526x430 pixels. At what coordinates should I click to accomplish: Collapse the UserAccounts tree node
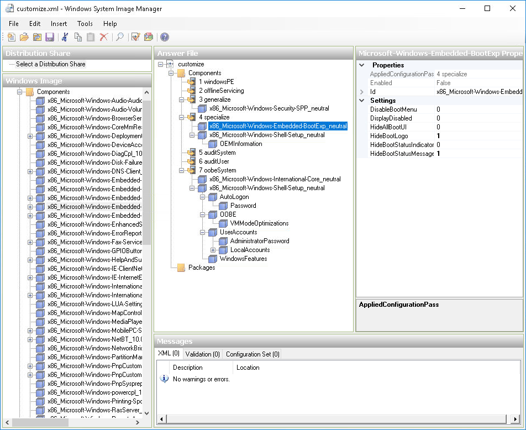pyautogui.click(x=203, y=232)
